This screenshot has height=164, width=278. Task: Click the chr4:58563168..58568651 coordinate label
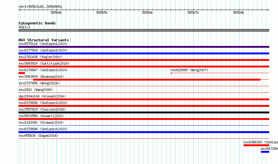[40, 7]
